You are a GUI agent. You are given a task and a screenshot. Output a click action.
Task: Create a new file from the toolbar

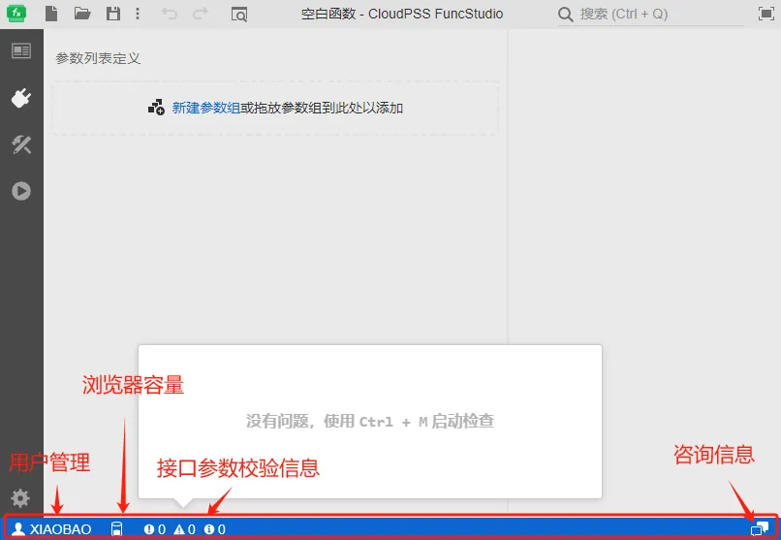tap(51, 14)
